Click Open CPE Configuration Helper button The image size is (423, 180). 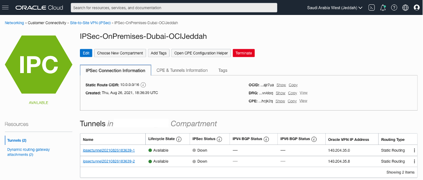coord(201,53)
